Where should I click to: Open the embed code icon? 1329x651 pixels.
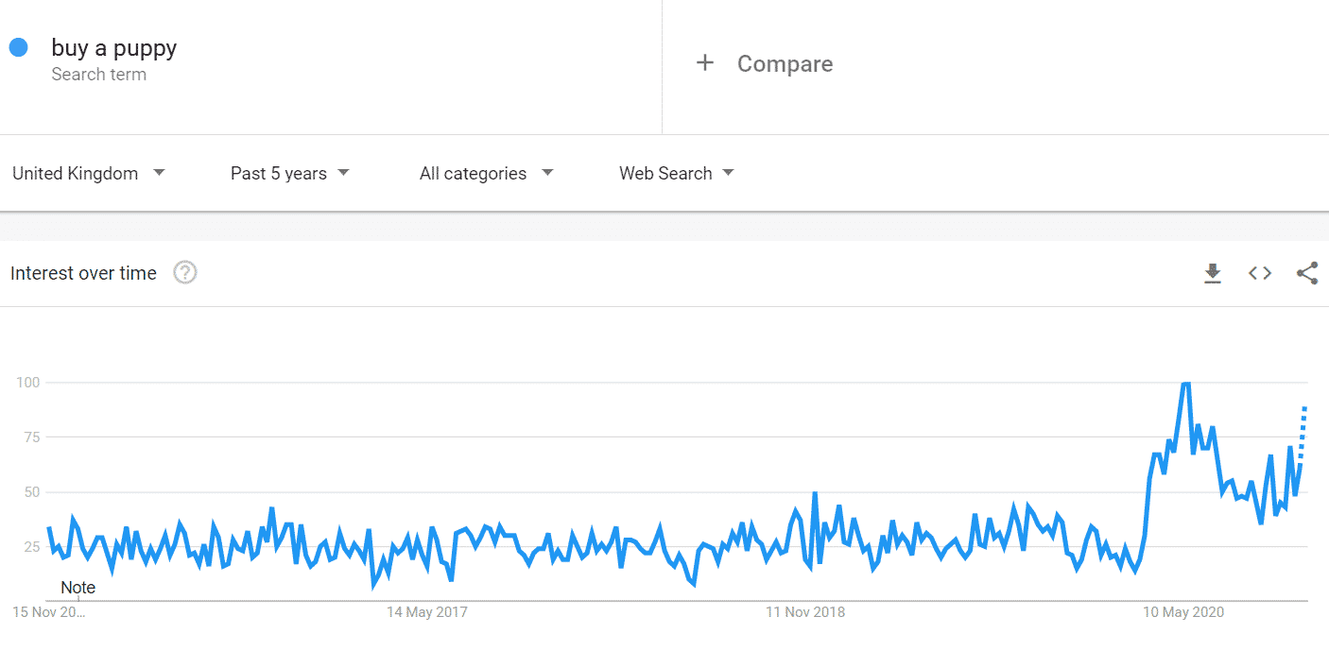click(1260, 273)
